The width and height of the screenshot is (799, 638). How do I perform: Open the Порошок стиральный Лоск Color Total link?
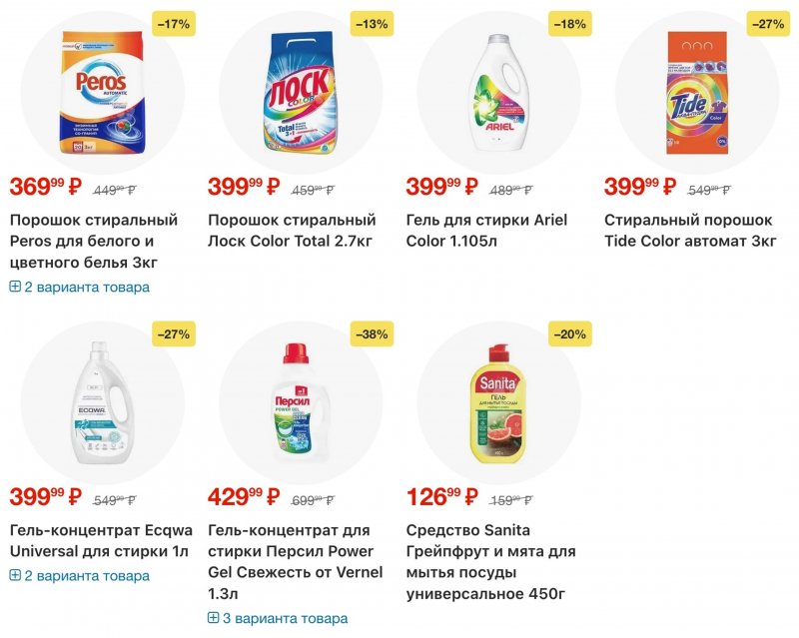pyautogui.click(x=292, y=231)
